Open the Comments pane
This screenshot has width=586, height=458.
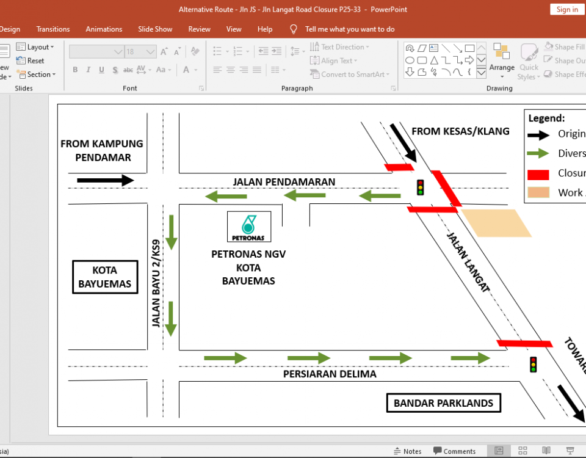tap(454, 451)
